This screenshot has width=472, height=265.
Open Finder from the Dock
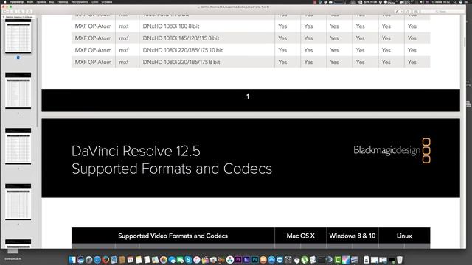(72, 260)
